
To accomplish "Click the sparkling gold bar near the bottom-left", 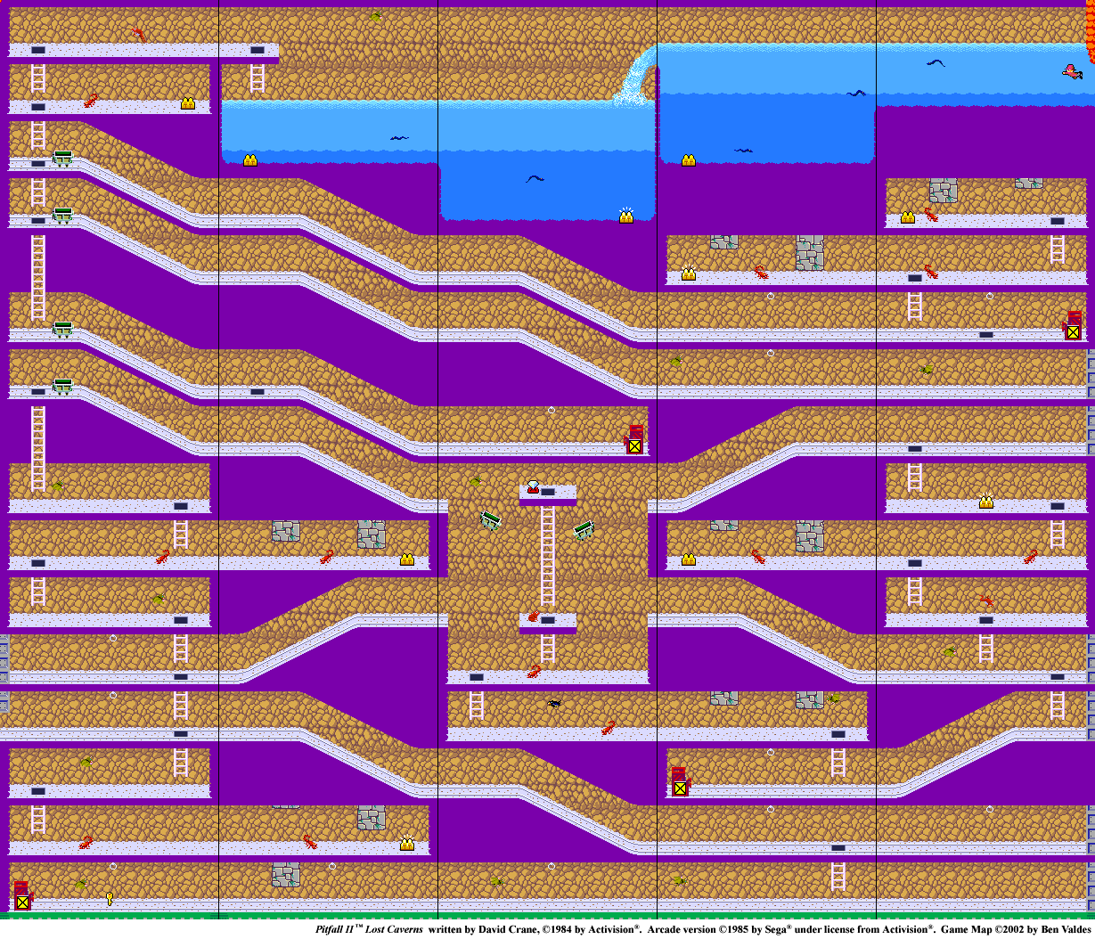I will click(x=407, y=843).
